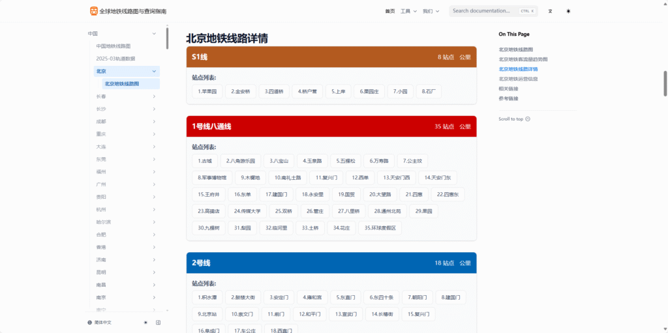Expand the 南京 sidebar entry
Screen dimensions: 668x333
(x=154, y=297)
